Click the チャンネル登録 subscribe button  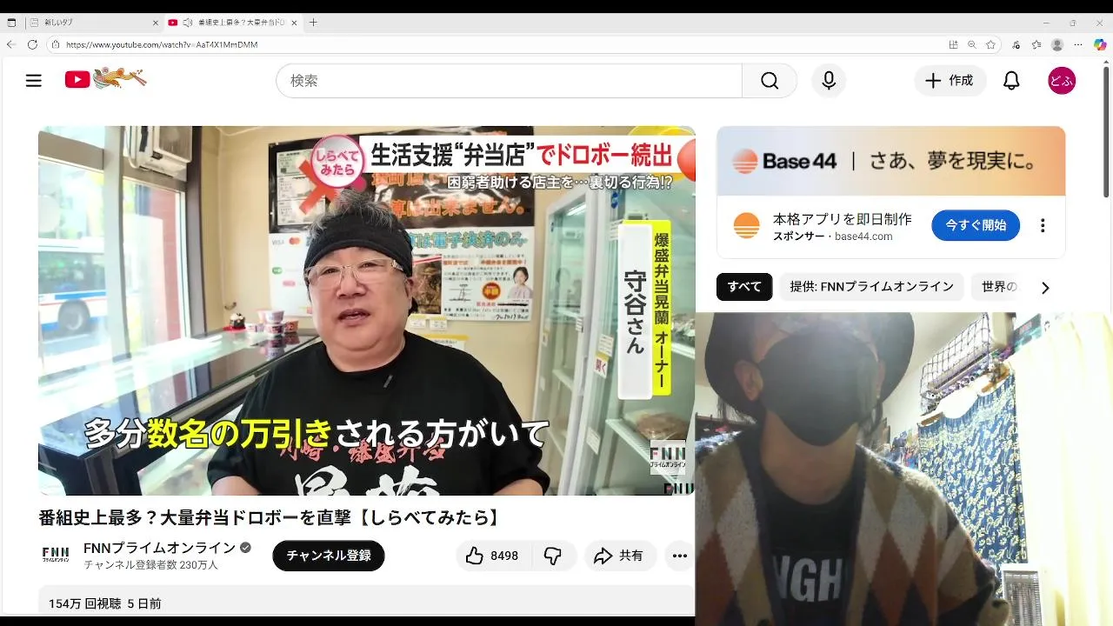(x=329, y=556)
